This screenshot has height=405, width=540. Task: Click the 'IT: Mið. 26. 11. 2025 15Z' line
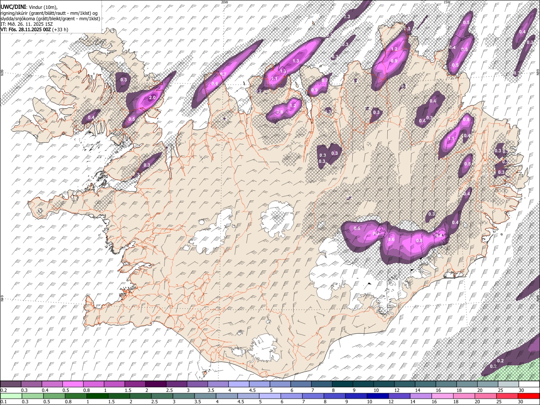tap(27, 24)
